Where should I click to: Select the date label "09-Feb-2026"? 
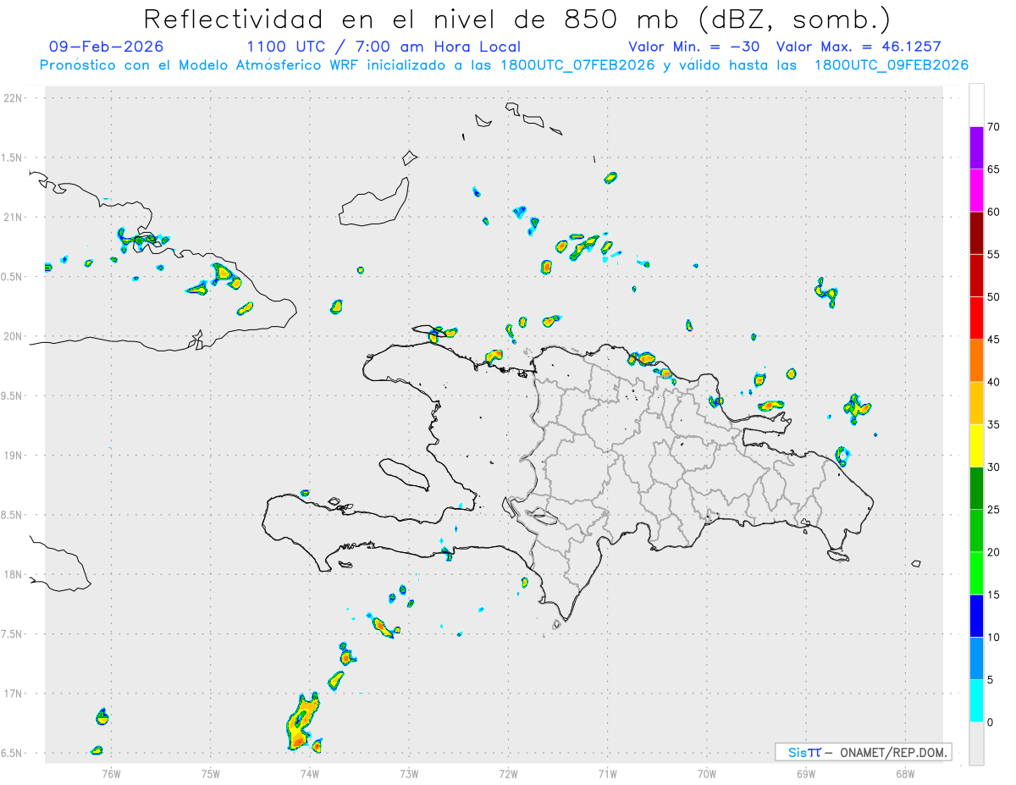(x=107, y=47)
